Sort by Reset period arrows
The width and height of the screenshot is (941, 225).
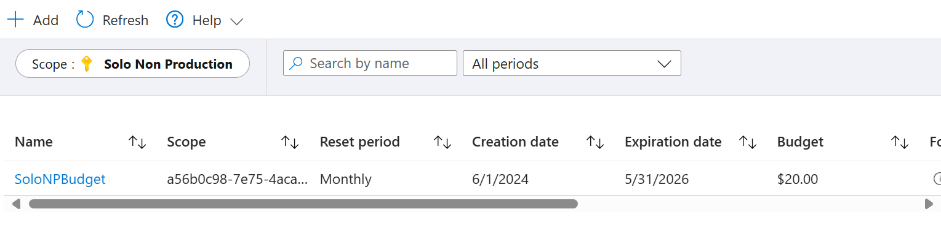(x=442, y=142)
